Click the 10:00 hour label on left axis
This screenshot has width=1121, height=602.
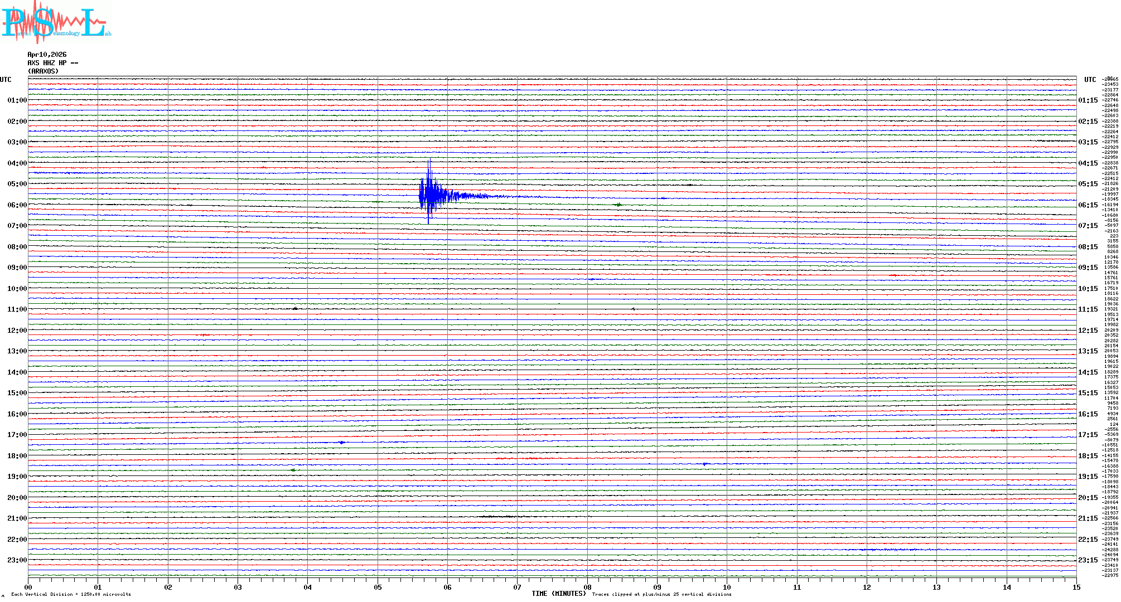click(17, 289)
